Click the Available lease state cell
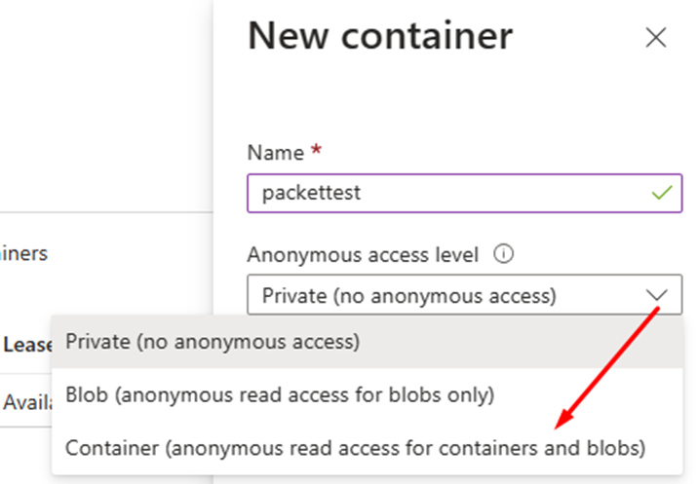This screenshot has width=698, height=484. 28,401
